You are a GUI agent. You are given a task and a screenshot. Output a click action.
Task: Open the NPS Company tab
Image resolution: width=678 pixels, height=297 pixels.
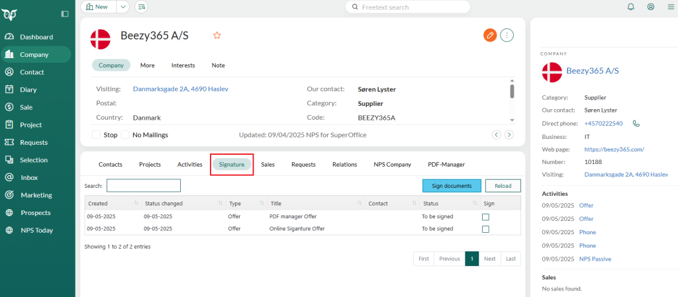pyautogui.click(x=393, y=165)
